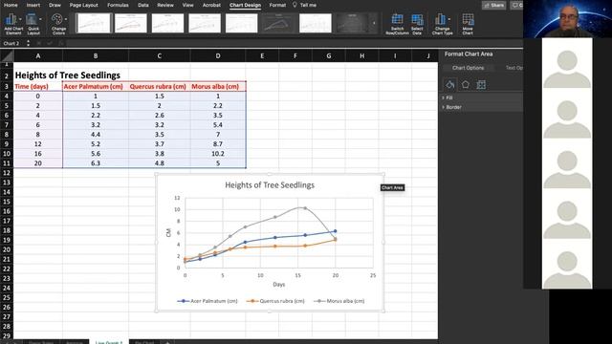Open the Page Layout ribbon tab
Screen dimensions: 612x344
[x=84, y=5]
